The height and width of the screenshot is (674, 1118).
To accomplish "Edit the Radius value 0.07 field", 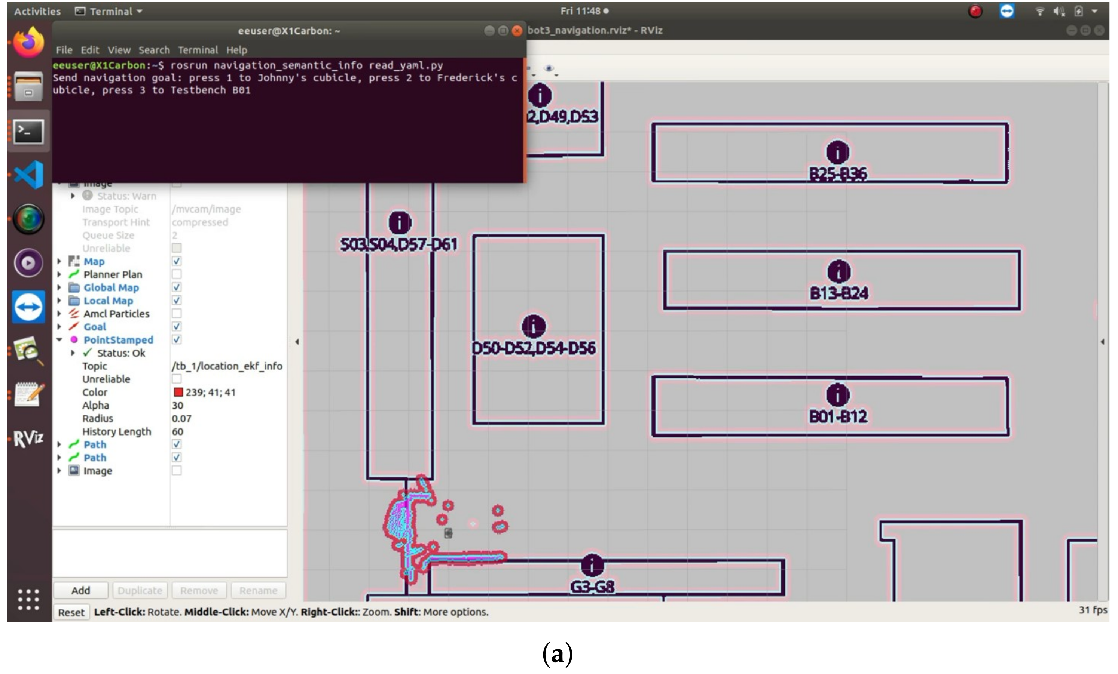I will pos(181,418).
